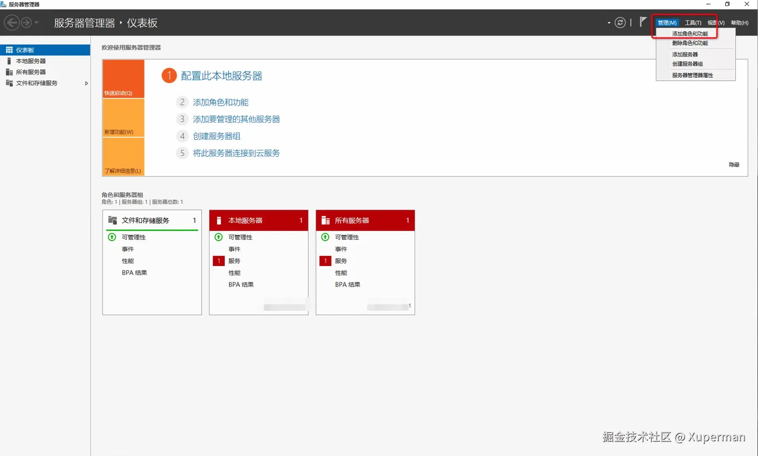
Task: Open the 视图(V) menu
Action: coord(716,23)
